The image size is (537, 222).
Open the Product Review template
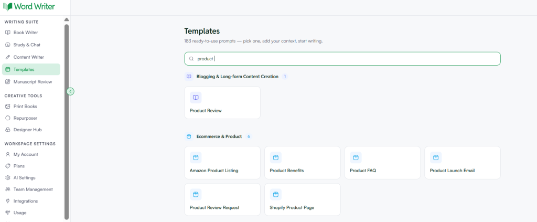tap(222, 103)
